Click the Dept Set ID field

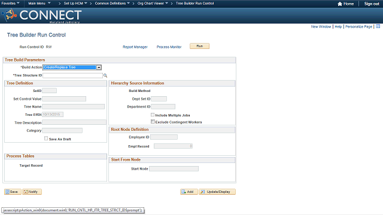tap(159, 99)
